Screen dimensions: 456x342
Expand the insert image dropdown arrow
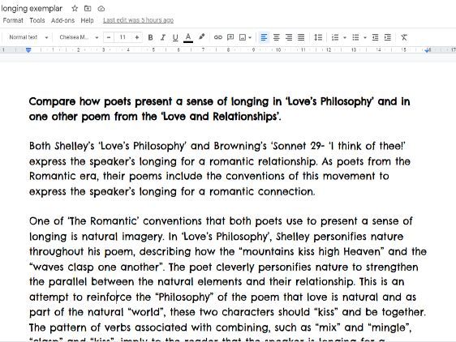250,37
